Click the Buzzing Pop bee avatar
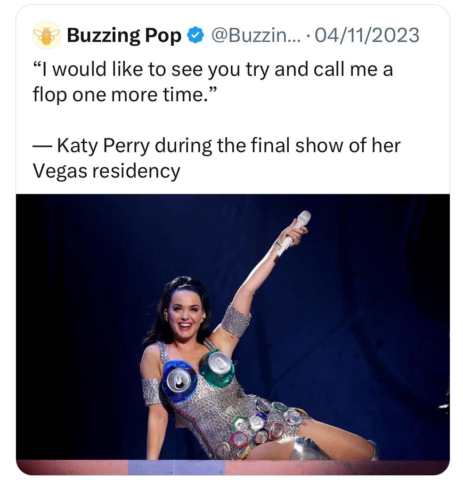463x480 pixels. tap(46, 35)
